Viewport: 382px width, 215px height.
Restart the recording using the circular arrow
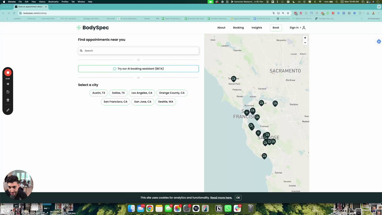tap(8, 92)
